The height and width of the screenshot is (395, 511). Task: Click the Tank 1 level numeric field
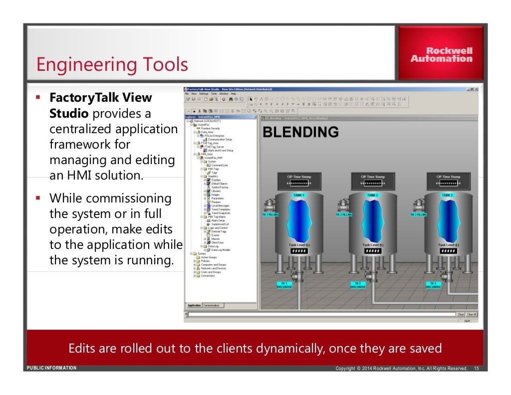(x=299, y=251)
